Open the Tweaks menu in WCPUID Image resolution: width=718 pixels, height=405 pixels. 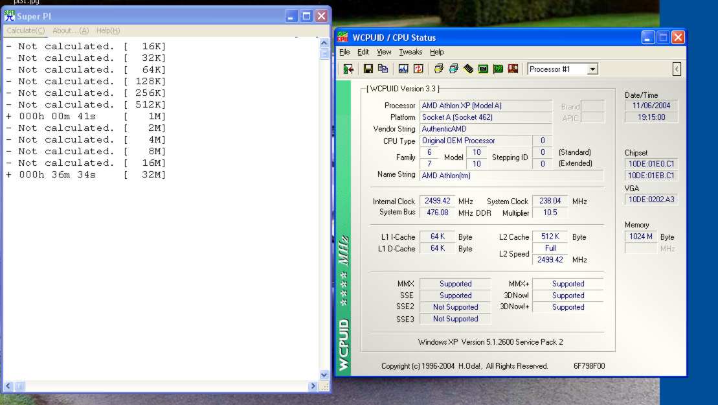pos(410,52)
